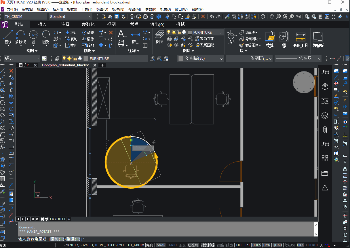Click the red delete X toolbar icon
The width and height of the screenshot is (350, 248).
tap(203, 16)
